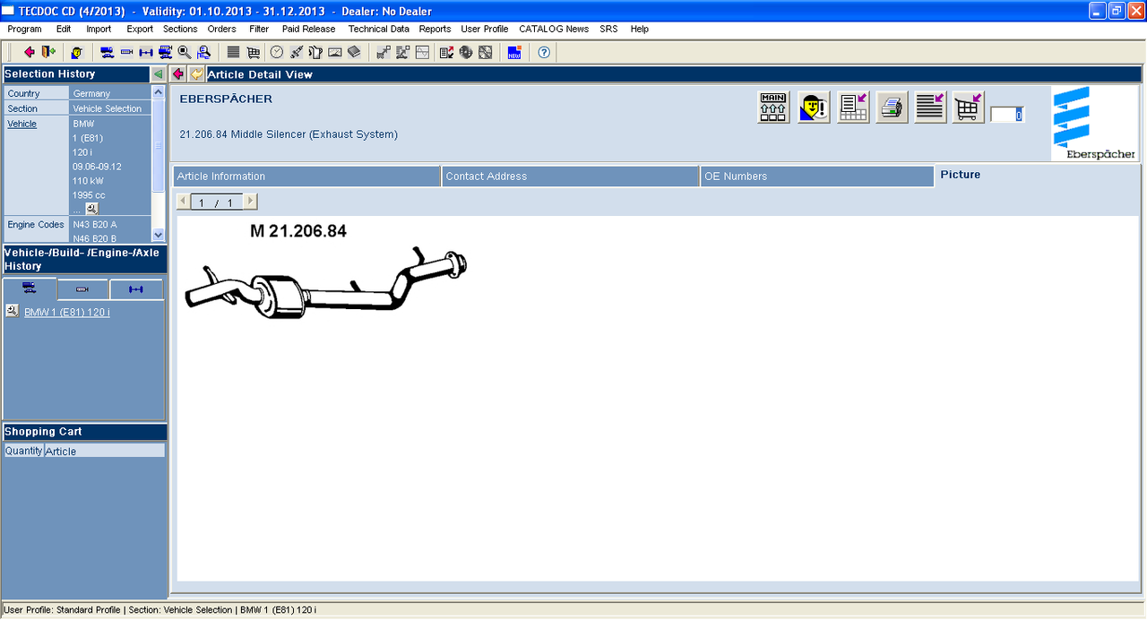Click the MAIN menu button in article header
This screenshot has height=620, width=1147.
point(773,107)
